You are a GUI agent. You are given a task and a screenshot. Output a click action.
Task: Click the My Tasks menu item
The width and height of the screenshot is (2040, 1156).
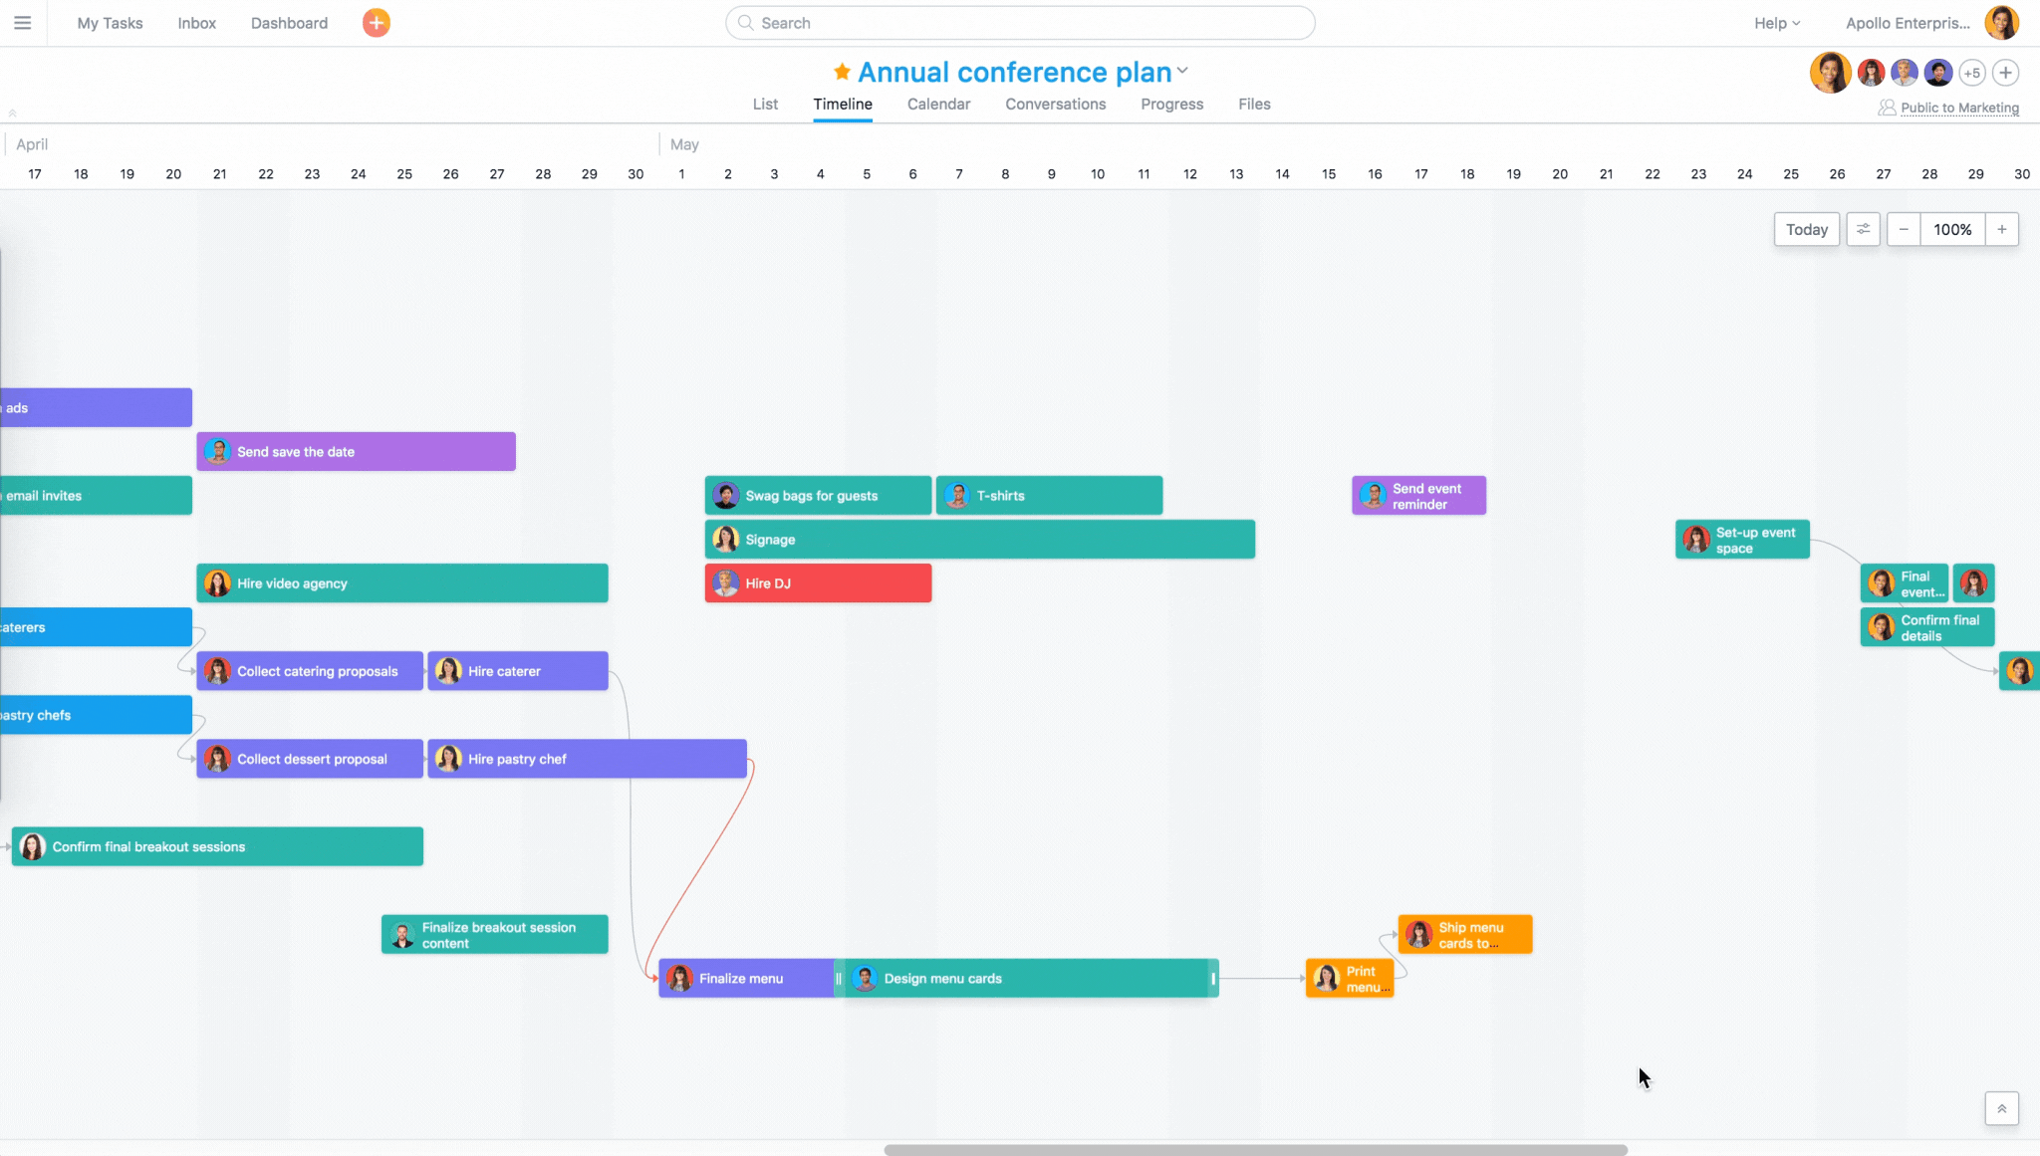pyautogui.click(x=110, y=23)
